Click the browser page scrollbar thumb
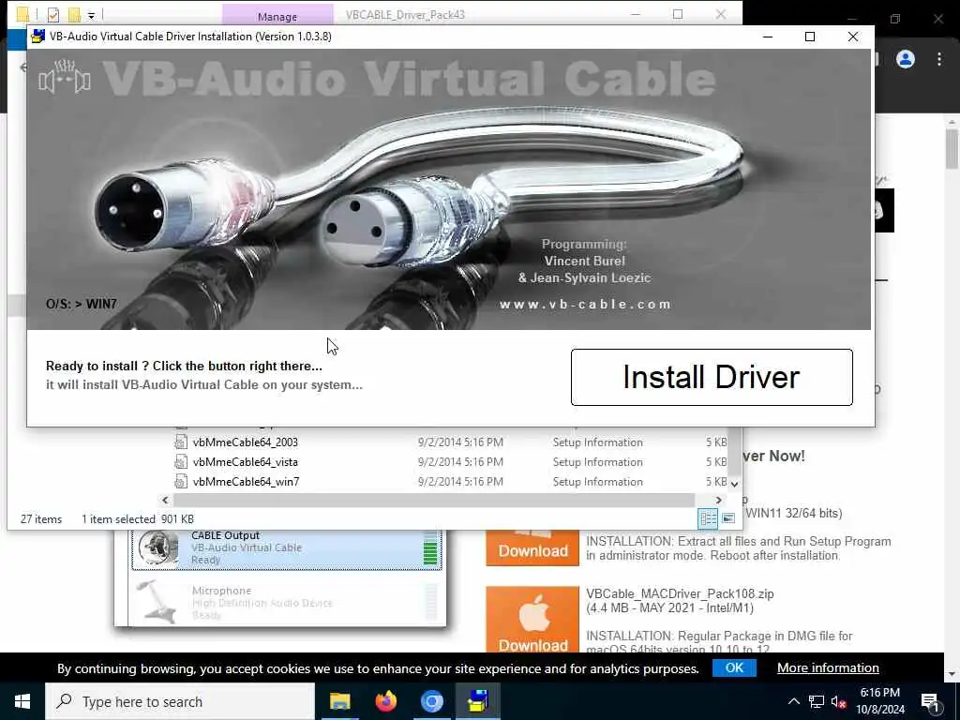 tap(952, 149)
